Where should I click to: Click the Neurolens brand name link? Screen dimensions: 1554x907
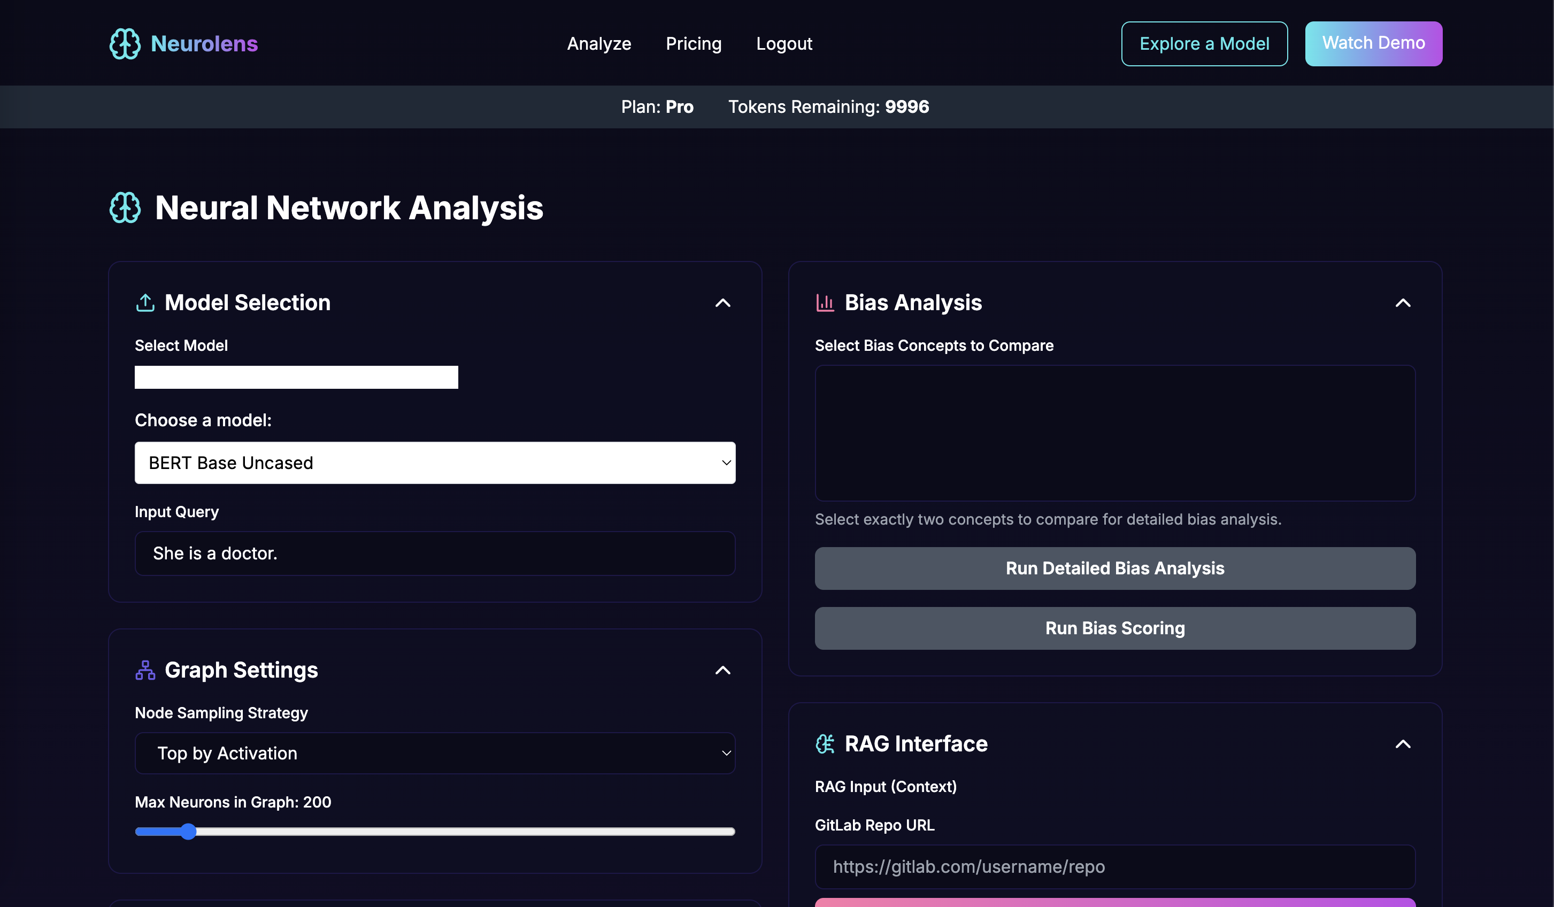click(x=204, y=44)
